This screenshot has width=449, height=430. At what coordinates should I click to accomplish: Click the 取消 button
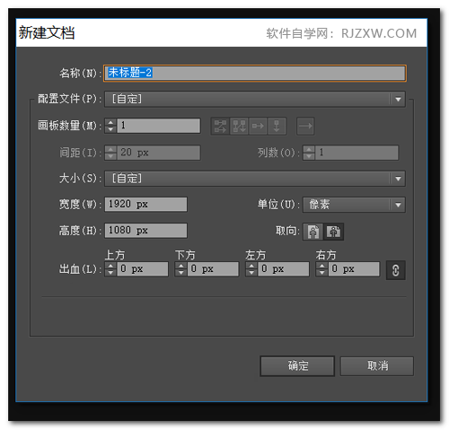(x=377, y=365)
